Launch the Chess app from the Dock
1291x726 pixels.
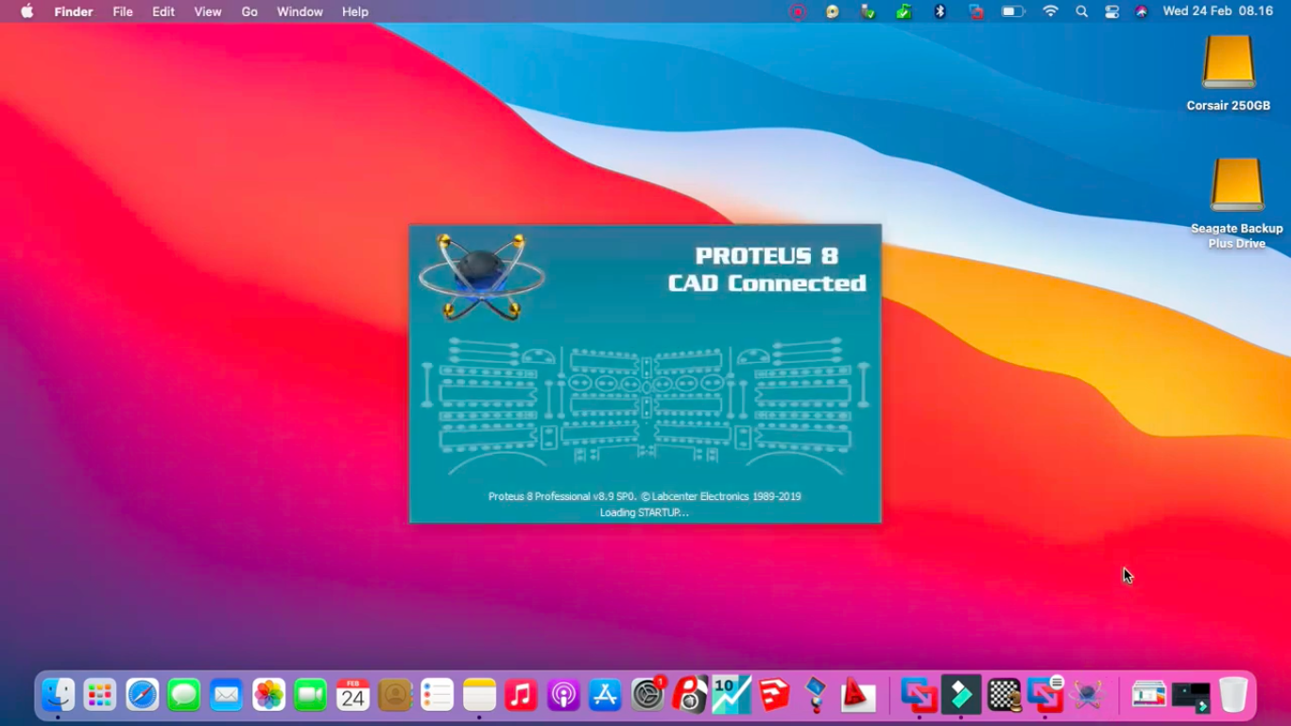(x=1003, y=695)
